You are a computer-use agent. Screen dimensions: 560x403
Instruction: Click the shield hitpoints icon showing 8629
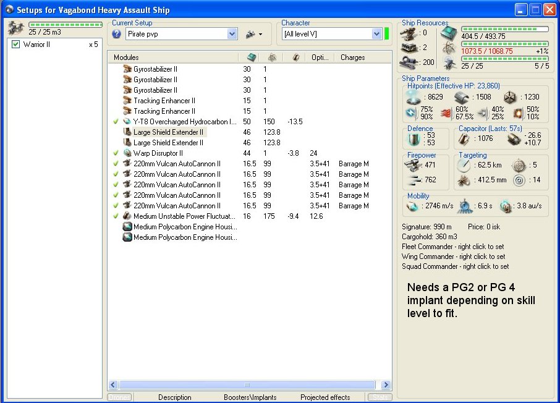(414, 97)
